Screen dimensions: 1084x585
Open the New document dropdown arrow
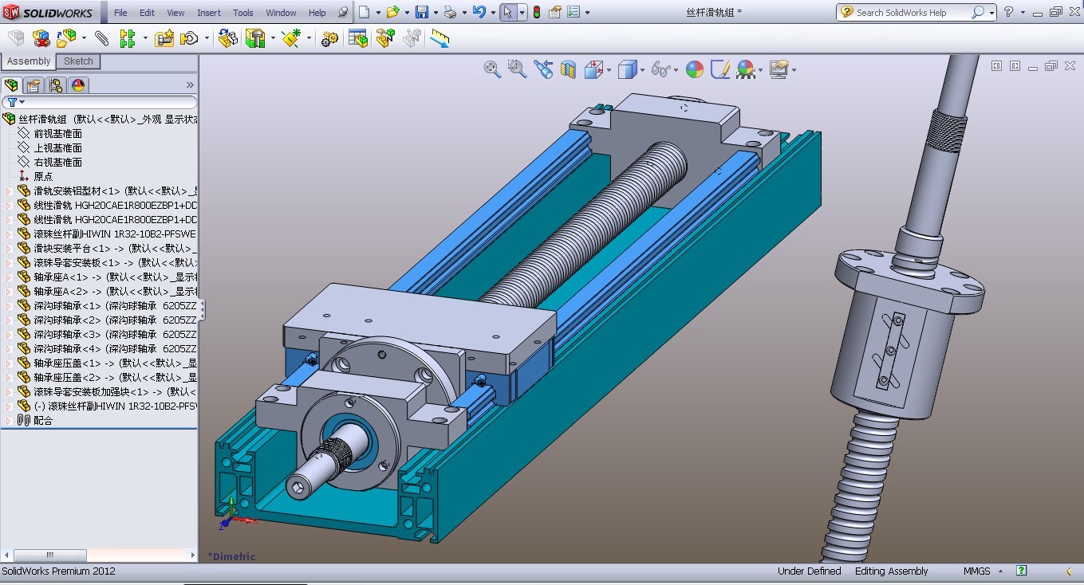[x=377, y=13]
